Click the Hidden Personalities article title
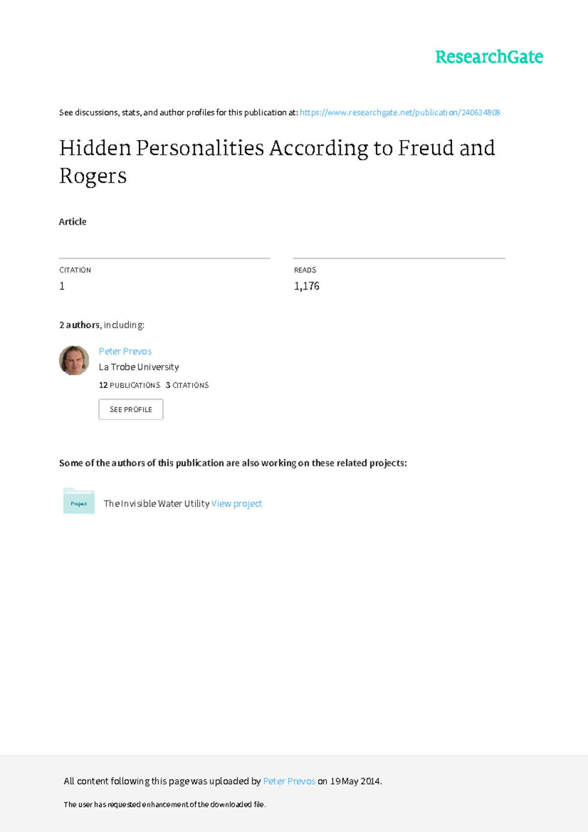This screenshot has width=588, height=832. [277, 162]
